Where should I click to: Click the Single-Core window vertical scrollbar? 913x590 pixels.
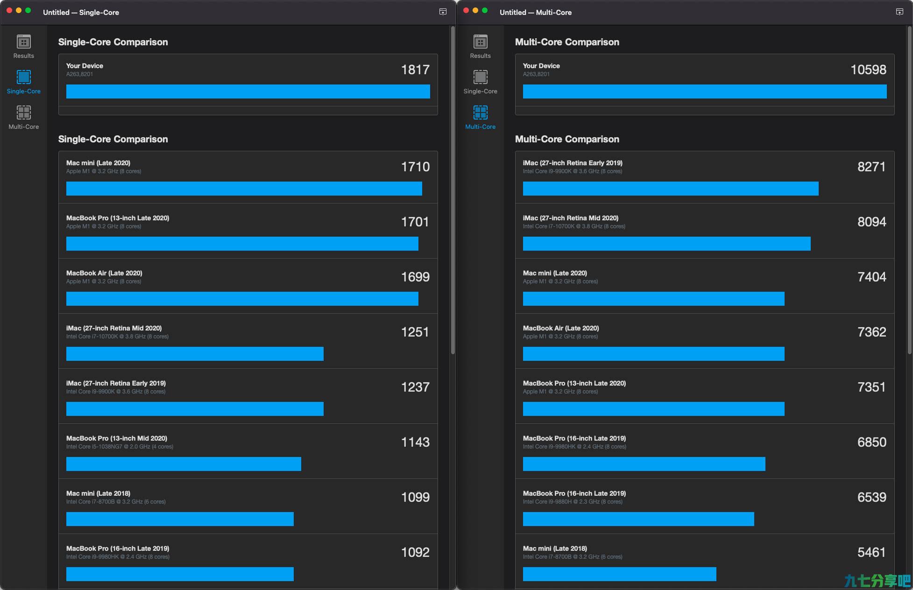[x=453, y=190]
